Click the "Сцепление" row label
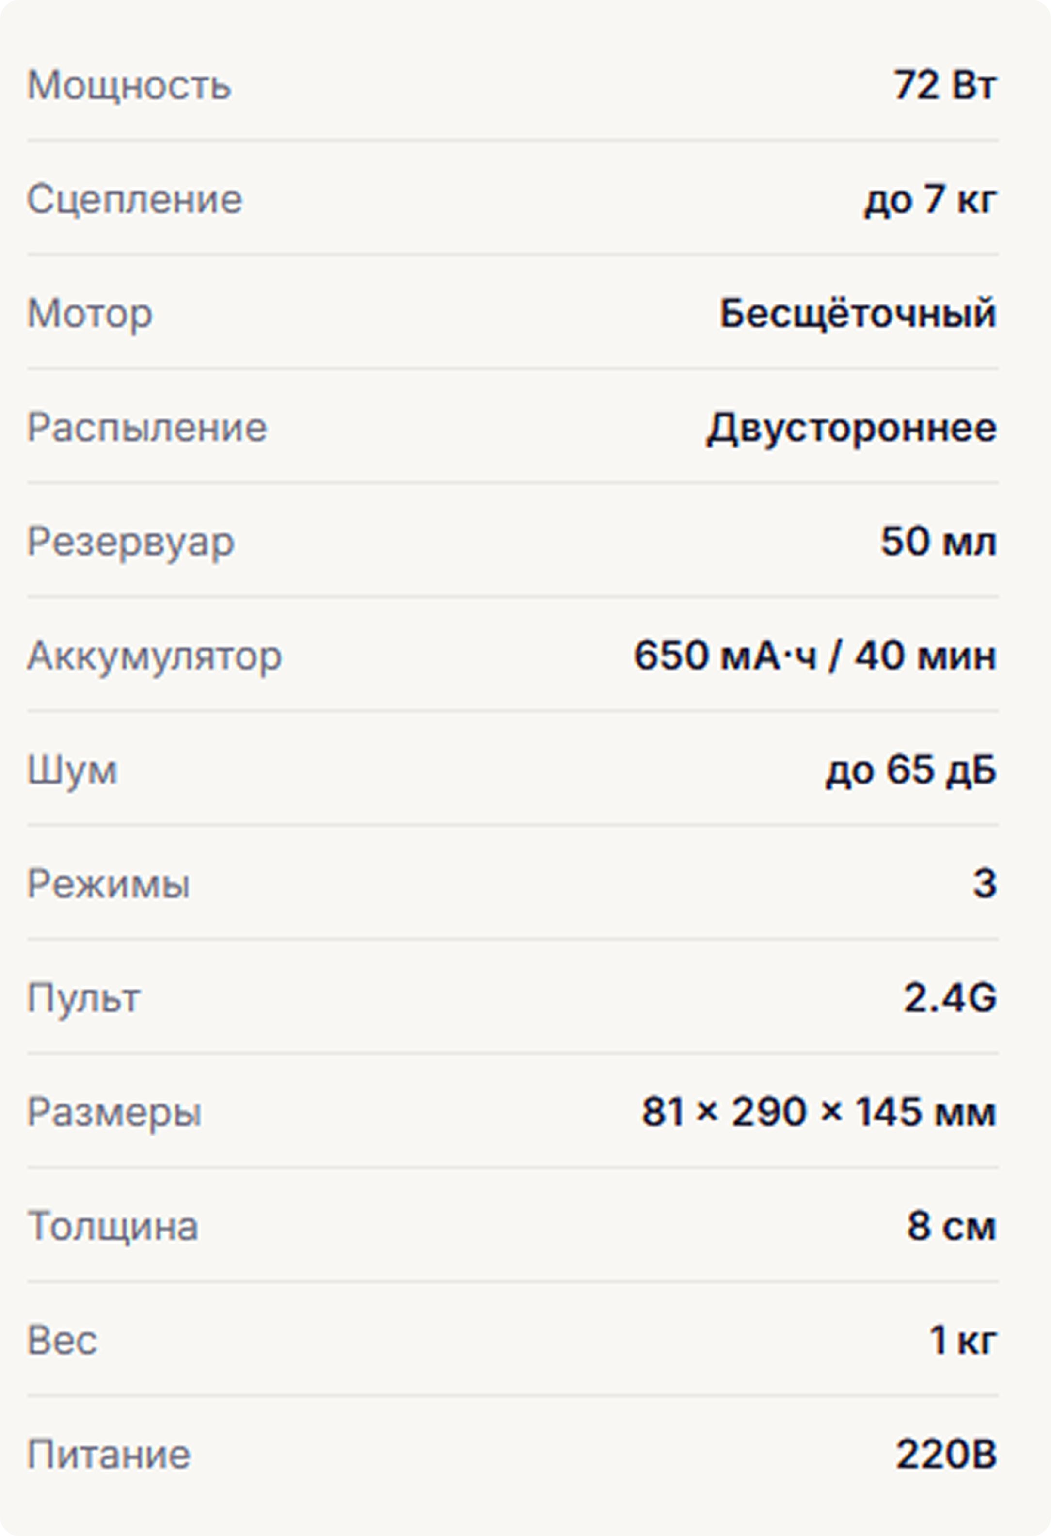 click(135, 199)
